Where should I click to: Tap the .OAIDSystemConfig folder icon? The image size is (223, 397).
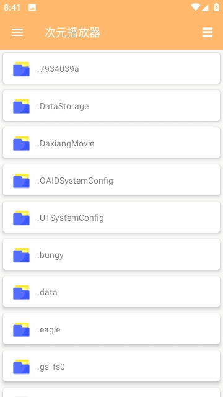coord(21,181)
